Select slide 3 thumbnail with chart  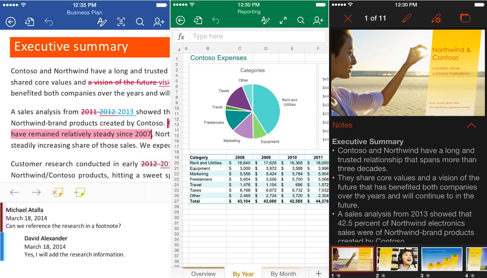pyautogui.click(x=442, y=259)
